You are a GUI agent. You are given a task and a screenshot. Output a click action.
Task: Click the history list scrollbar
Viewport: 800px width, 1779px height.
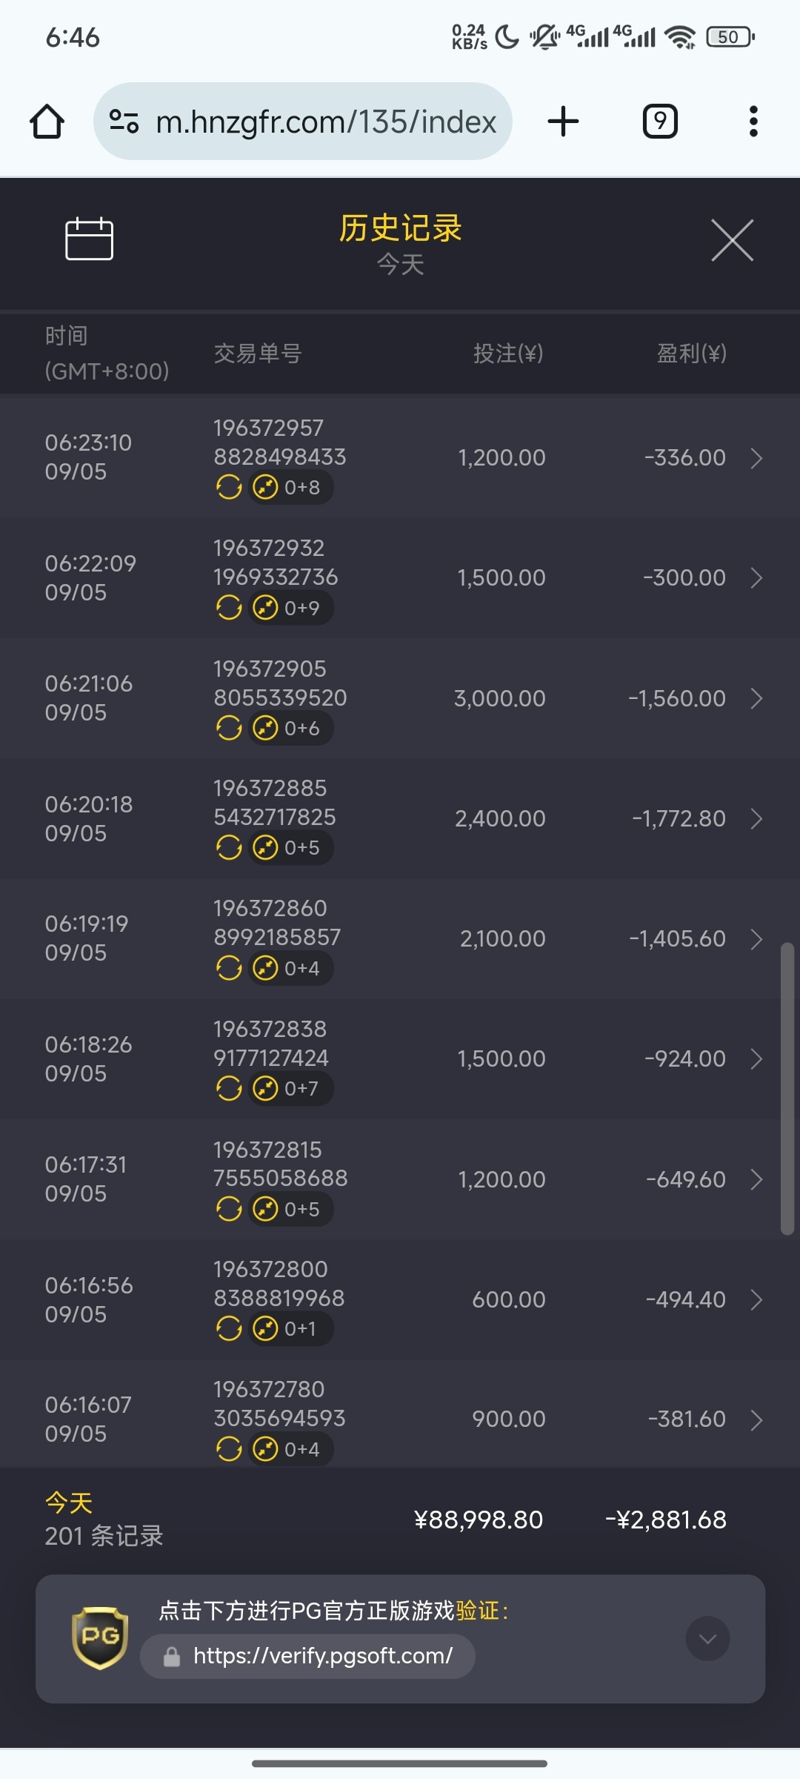tap(787, 1088)
